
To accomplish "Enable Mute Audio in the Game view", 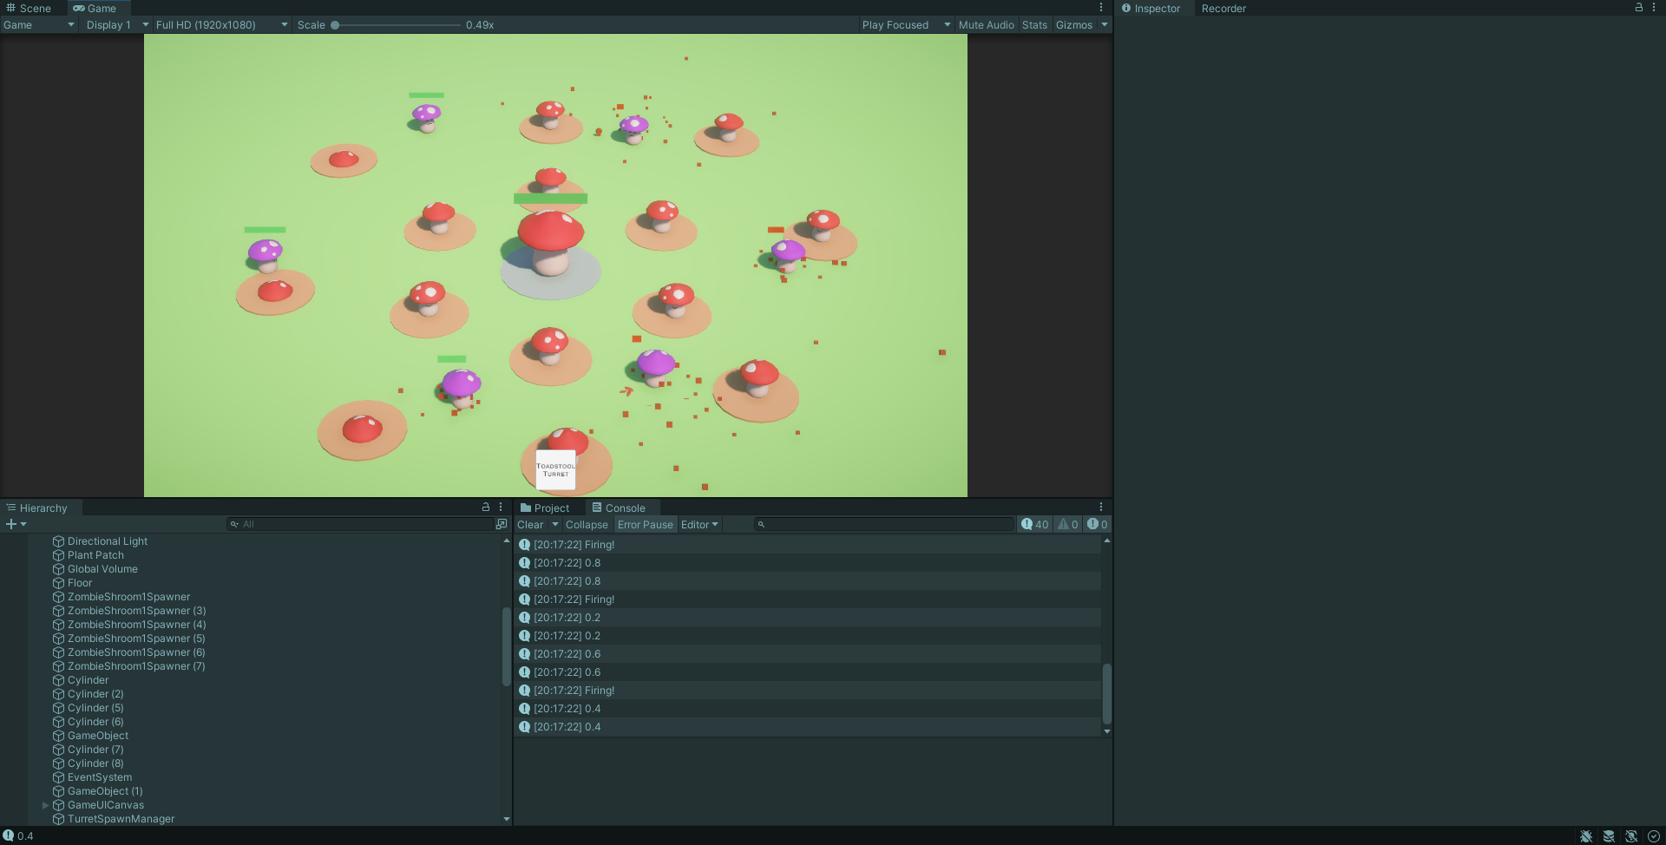I will [986, 24].
